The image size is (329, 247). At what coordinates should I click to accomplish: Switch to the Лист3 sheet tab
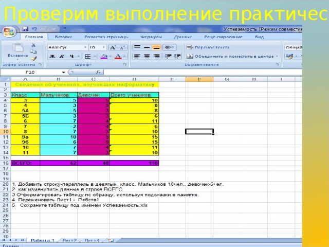(x=92, y=240)
